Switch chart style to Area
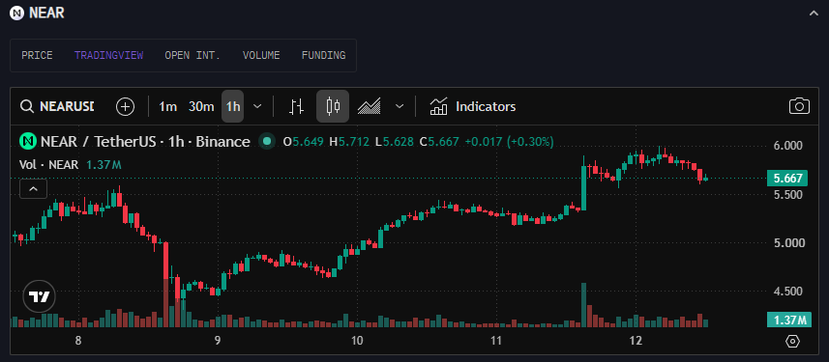 tap(369, 106)
